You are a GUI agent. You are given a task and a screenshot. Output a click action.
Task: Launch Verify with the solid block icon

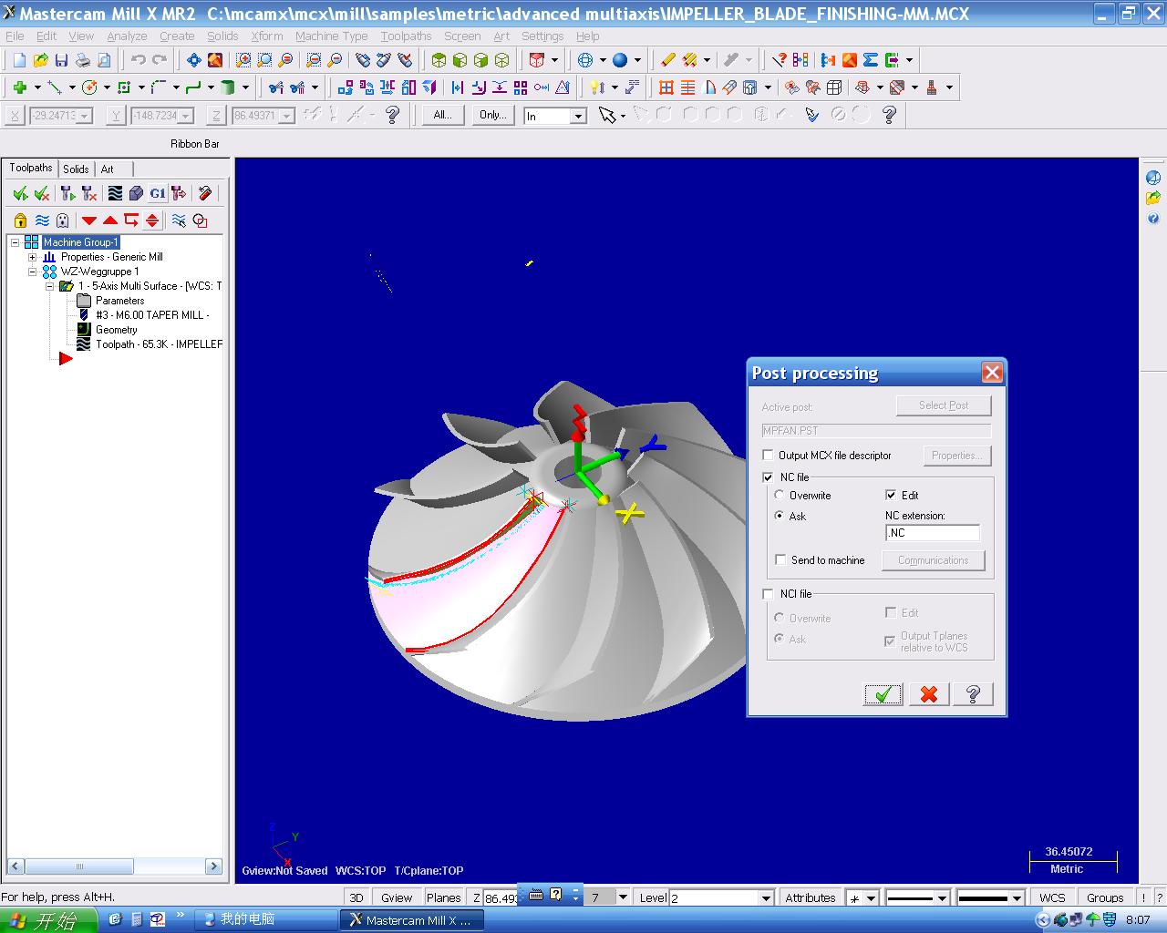[x=136, y=193]
